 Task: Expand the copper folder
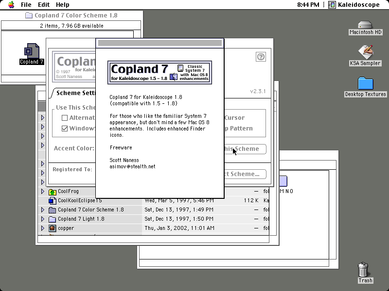tap(42, 228)
